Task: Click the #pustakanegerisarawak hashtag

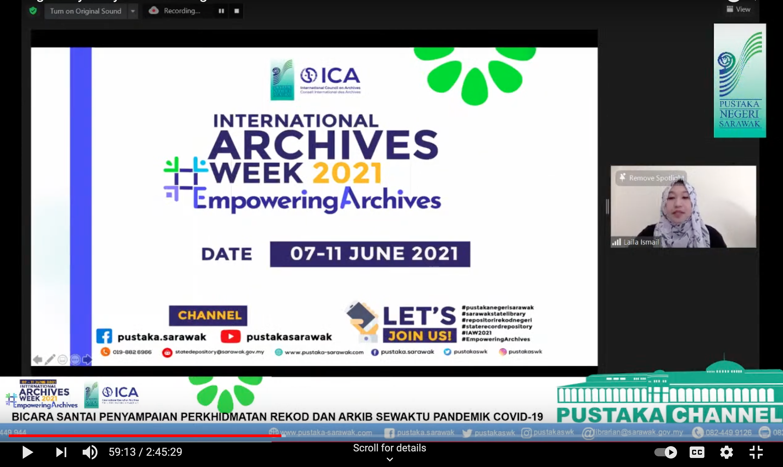Action: [x=497, y=307]
